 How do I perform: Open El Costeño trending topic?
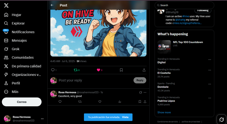click(164, 73)
